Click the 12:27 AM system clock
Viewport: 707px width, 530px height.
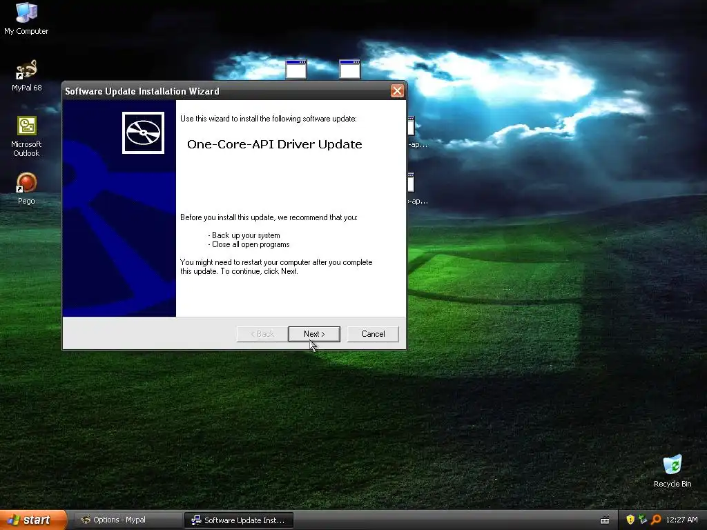(681, 520)
